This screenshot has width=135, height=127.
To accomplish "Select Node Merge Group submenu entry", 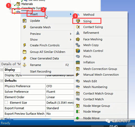I will tap(101, 106).
